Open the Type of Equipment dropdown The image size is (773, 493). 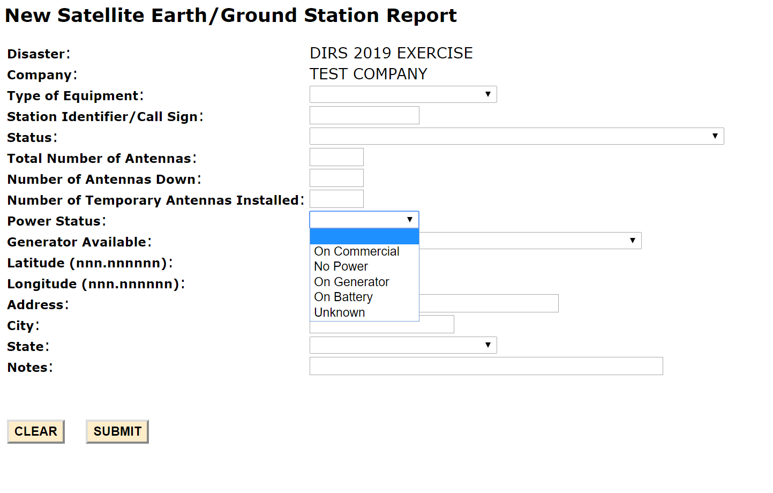(x=403, y=94)
